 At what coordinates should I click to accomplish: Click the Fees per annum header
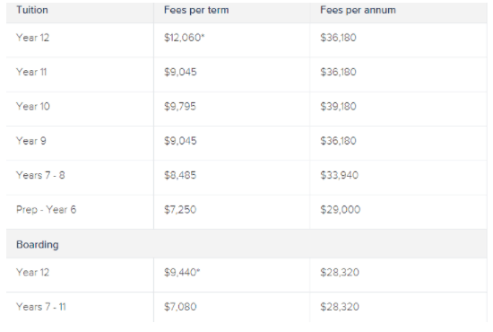[358, 10]
